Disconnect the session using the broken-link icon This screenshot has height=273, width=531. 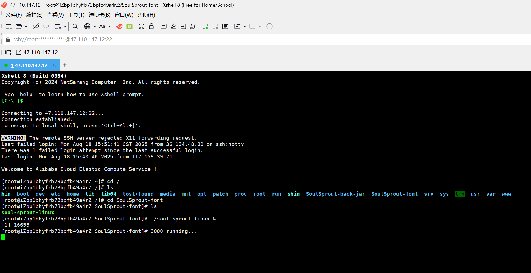36,26
